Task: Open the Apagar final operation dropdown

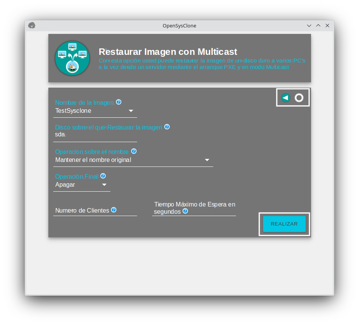Action: 81,185
